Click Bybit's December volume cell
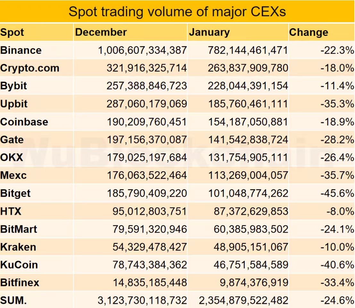The width and height of the screenshot is (355, 308). coord(146,86)
